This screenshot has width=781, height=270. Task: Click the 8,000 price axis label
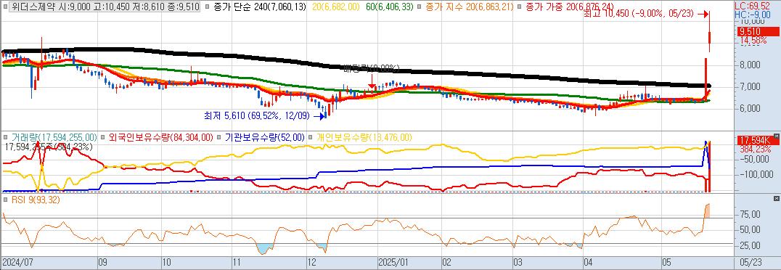(x=749, y=65)
